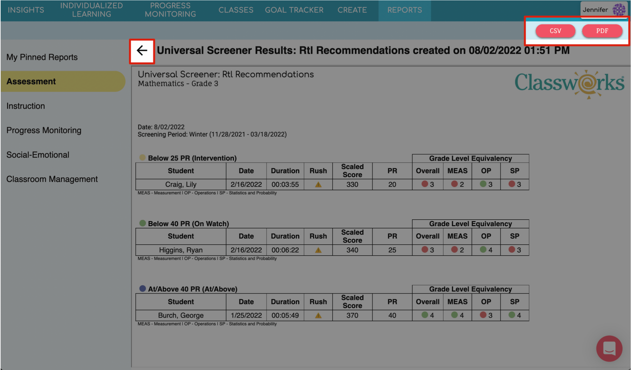Open the chat support bubble
631x370 pixels.
(x=609, y=348)
